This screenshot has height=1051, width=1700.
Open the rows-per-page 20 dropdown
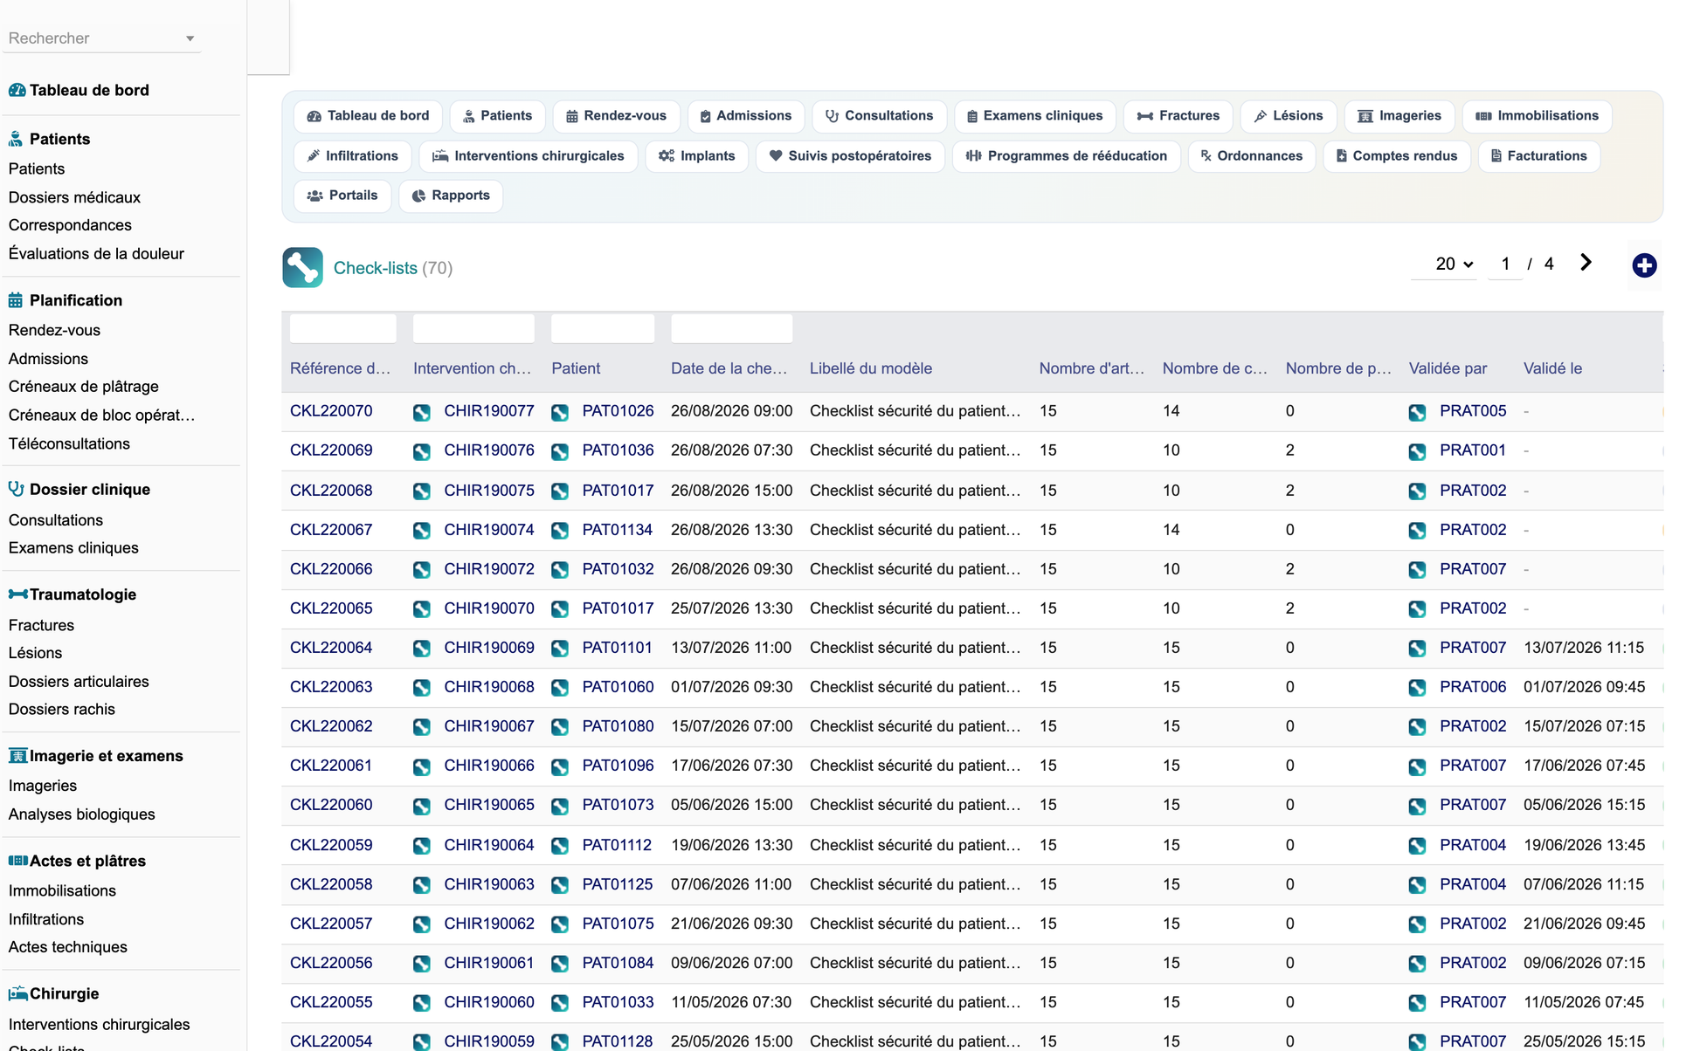click(x=1454, y=264)
